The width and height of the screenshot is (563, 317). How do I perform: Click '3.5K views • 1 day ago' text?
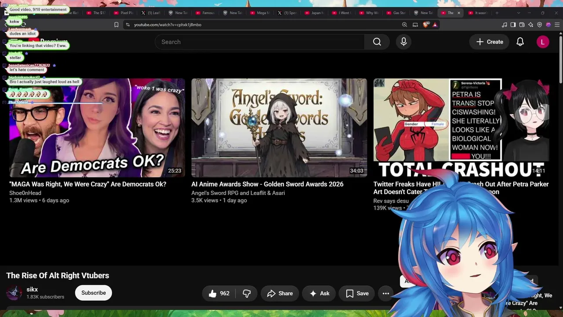[219, 200]
